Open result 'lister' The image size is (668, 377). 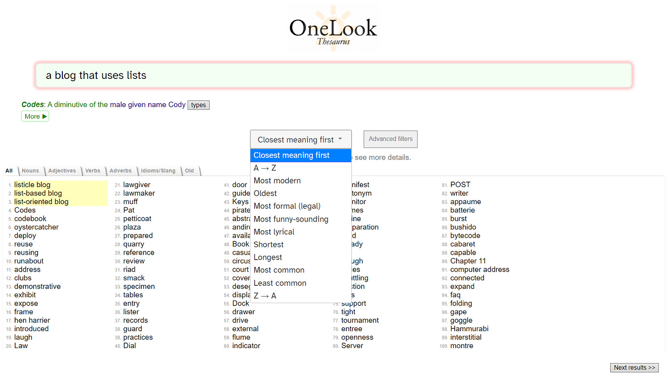[x=131, y=312]
